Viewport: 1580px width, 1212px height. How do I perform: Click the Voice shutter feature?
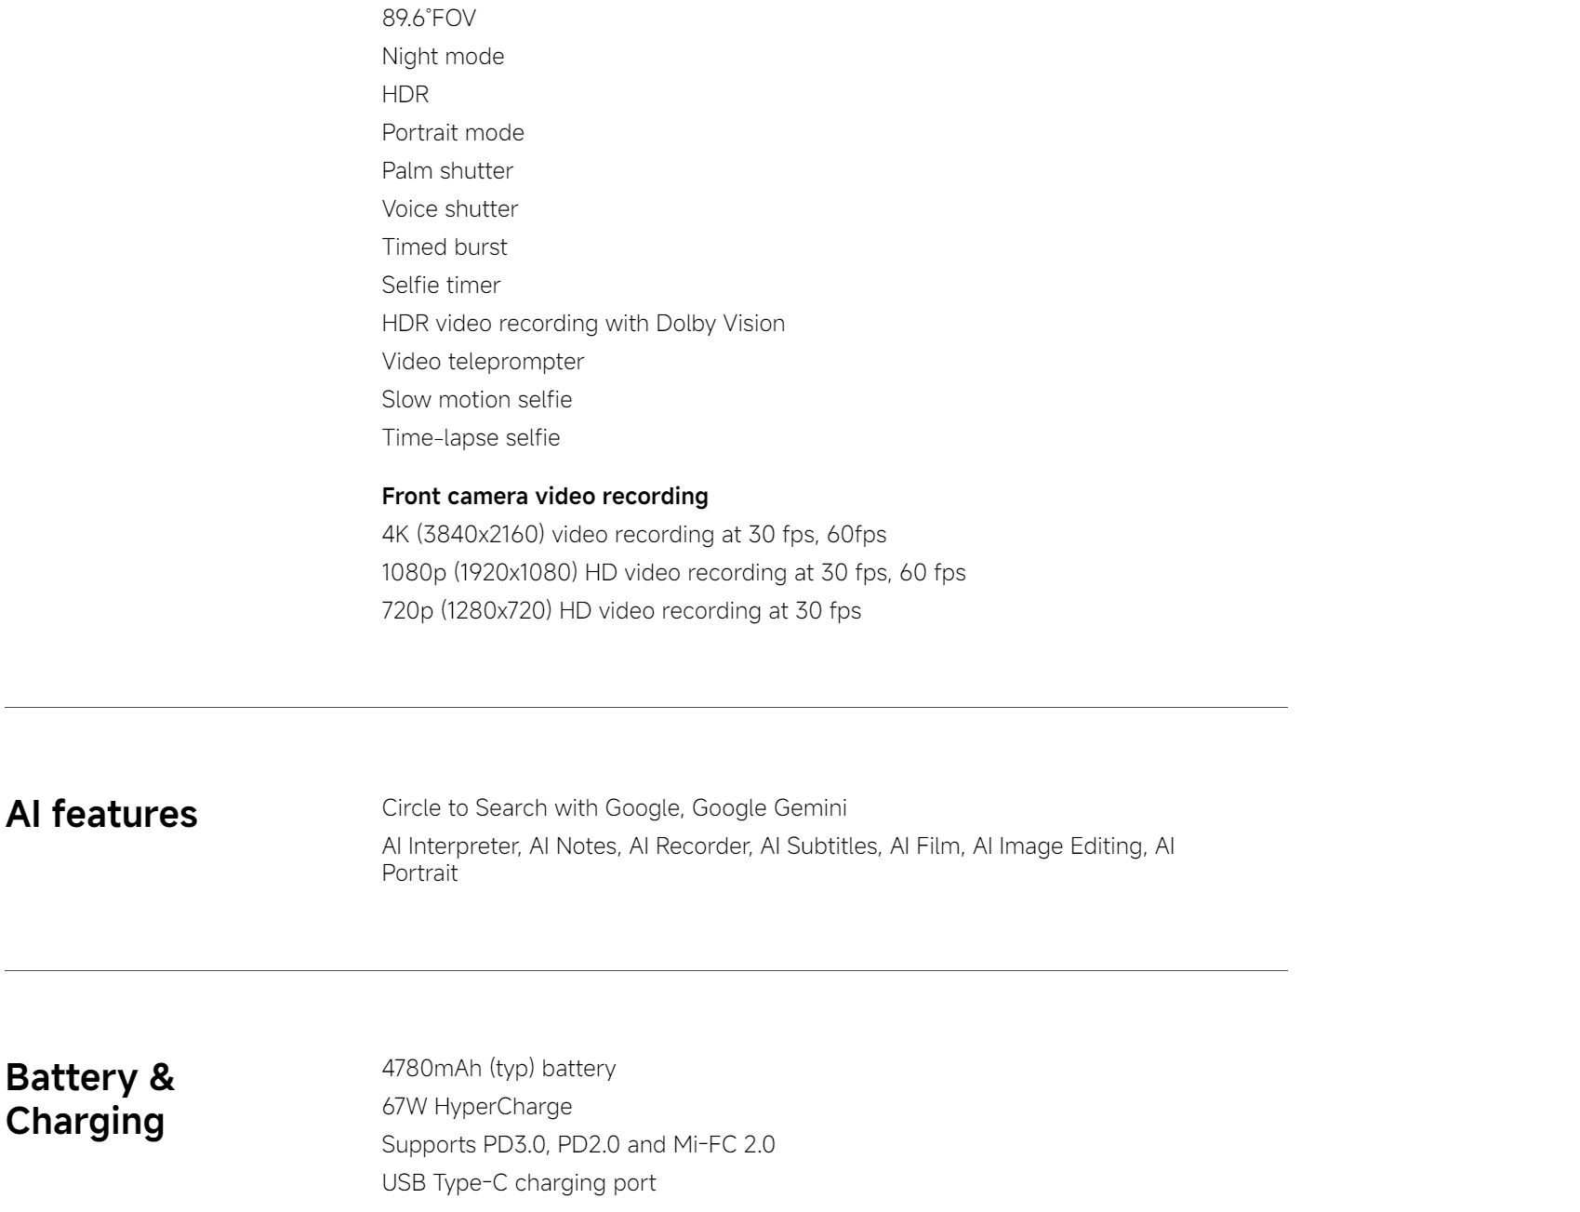pyautogui.click(x=450, y=209)
